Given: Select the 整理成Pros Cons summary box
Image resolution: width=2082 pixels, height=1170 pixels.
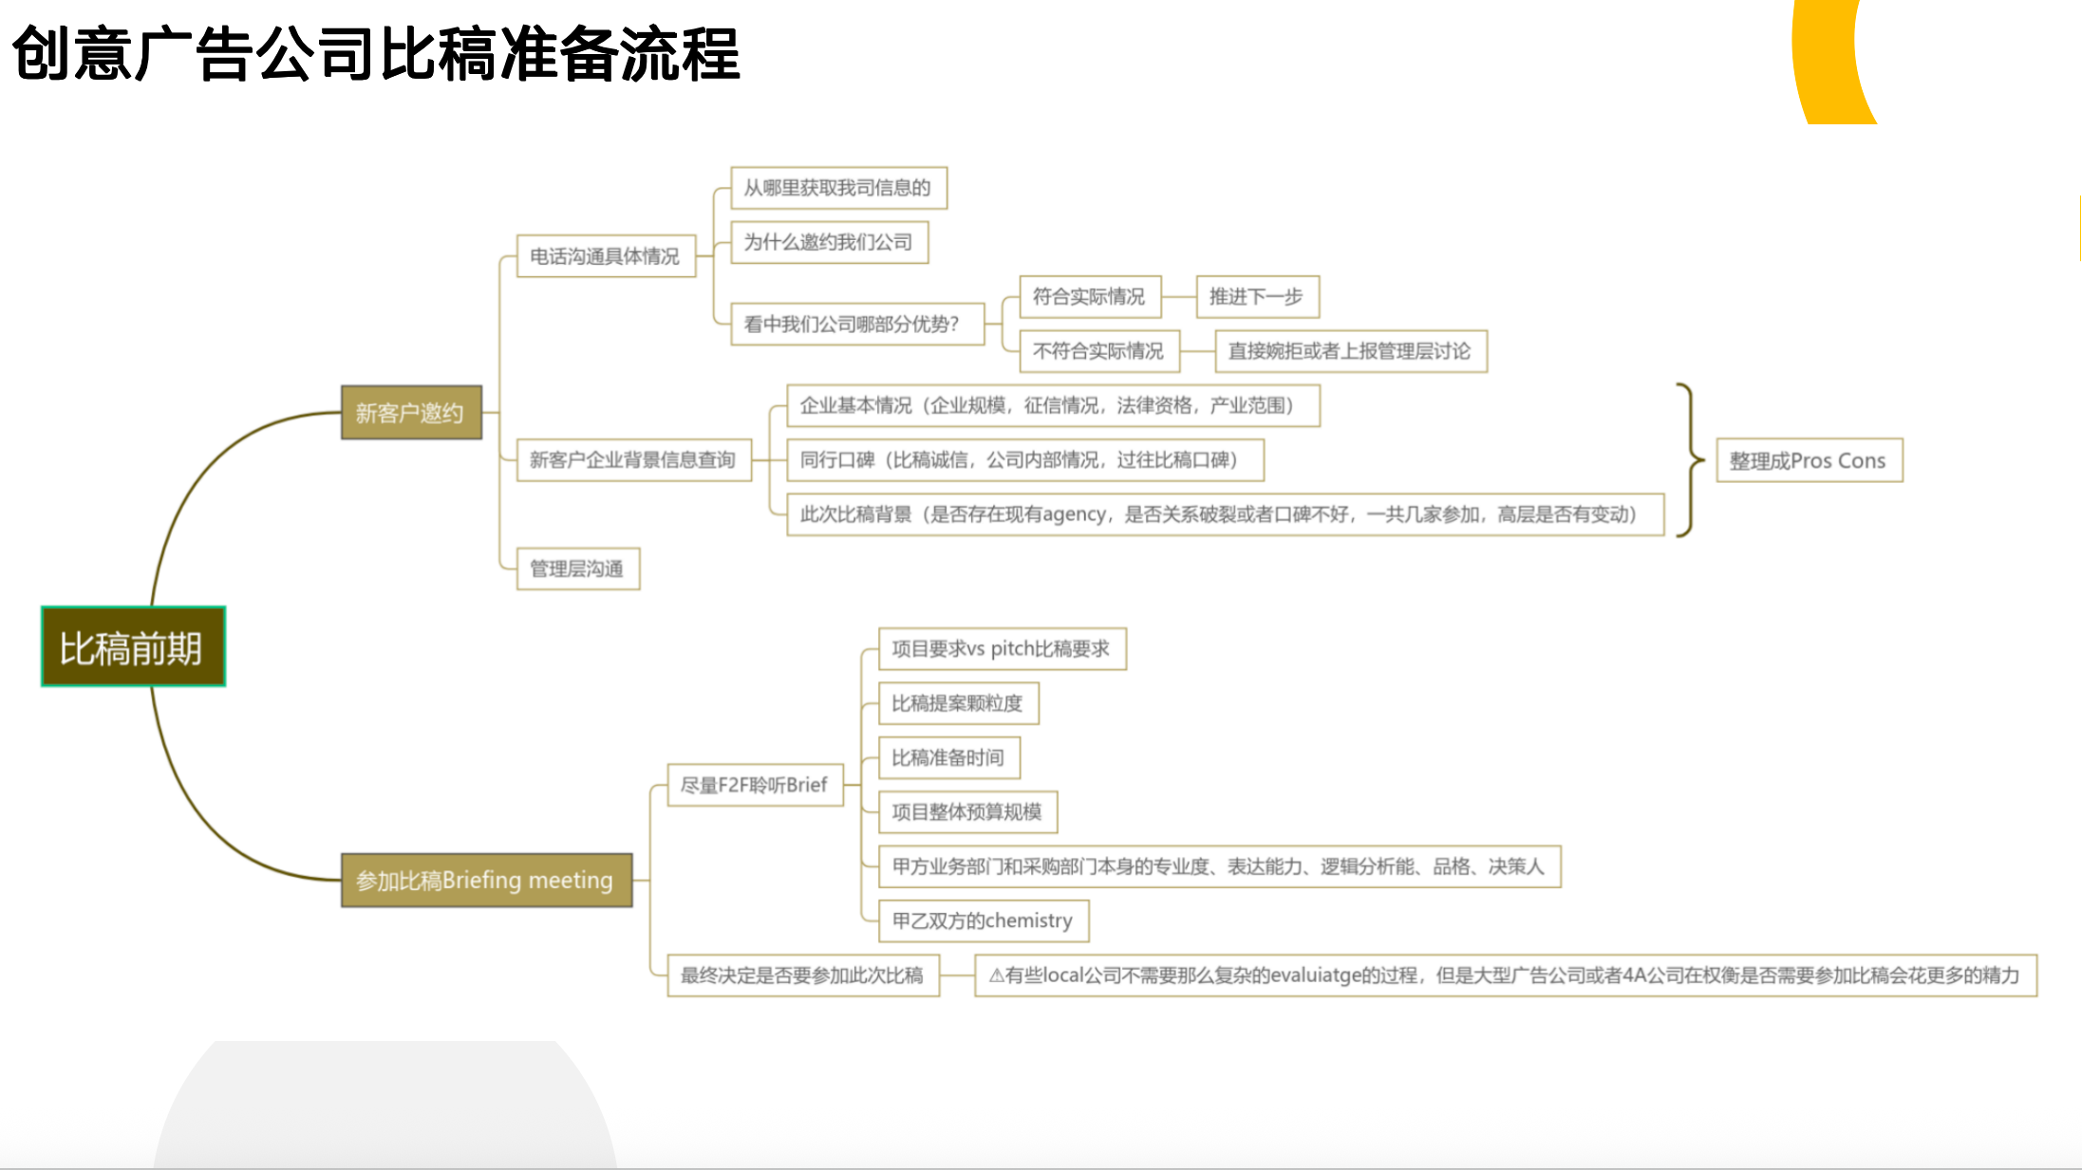Looking at the screenshot, I should [x=1809, y=460].
